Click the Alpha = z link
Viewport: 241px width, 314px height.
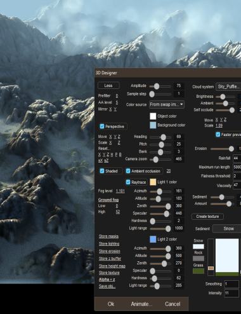pos(107,280)
